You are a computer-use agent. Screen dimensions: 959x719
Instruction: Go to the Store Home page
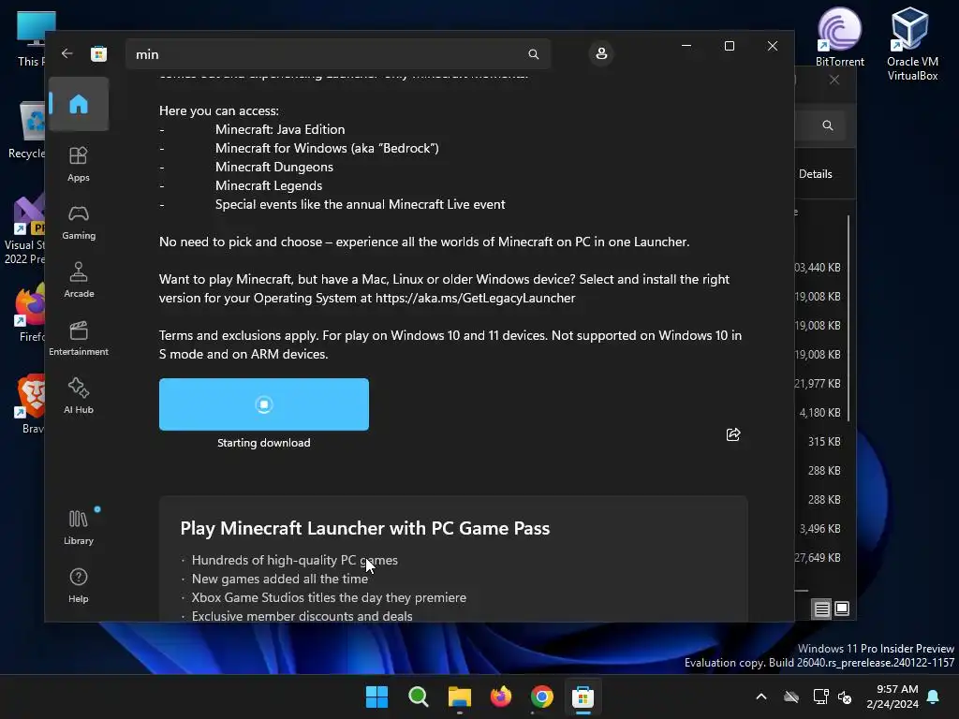(79, 104)
